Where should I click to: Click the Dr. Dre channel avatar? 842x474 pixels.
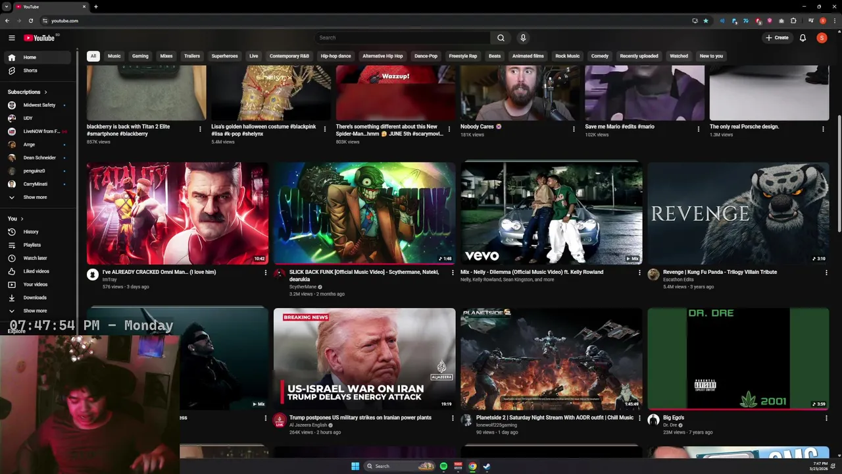[653, 420]
